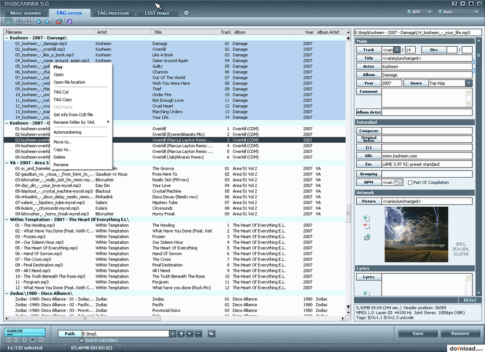The image size is (485, 352).
Task: Add lyrics file with green plus icon
Action: click(x=366, y=293)
